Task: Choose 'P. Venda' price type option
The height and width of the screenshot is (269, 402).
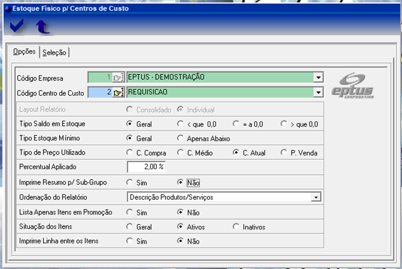Action: pyautogui.click(x=284, y=153)
